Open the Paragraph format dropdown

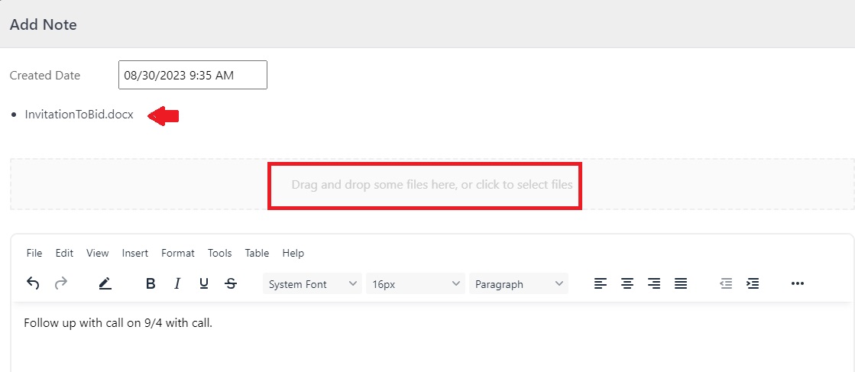tap(519, 283)
